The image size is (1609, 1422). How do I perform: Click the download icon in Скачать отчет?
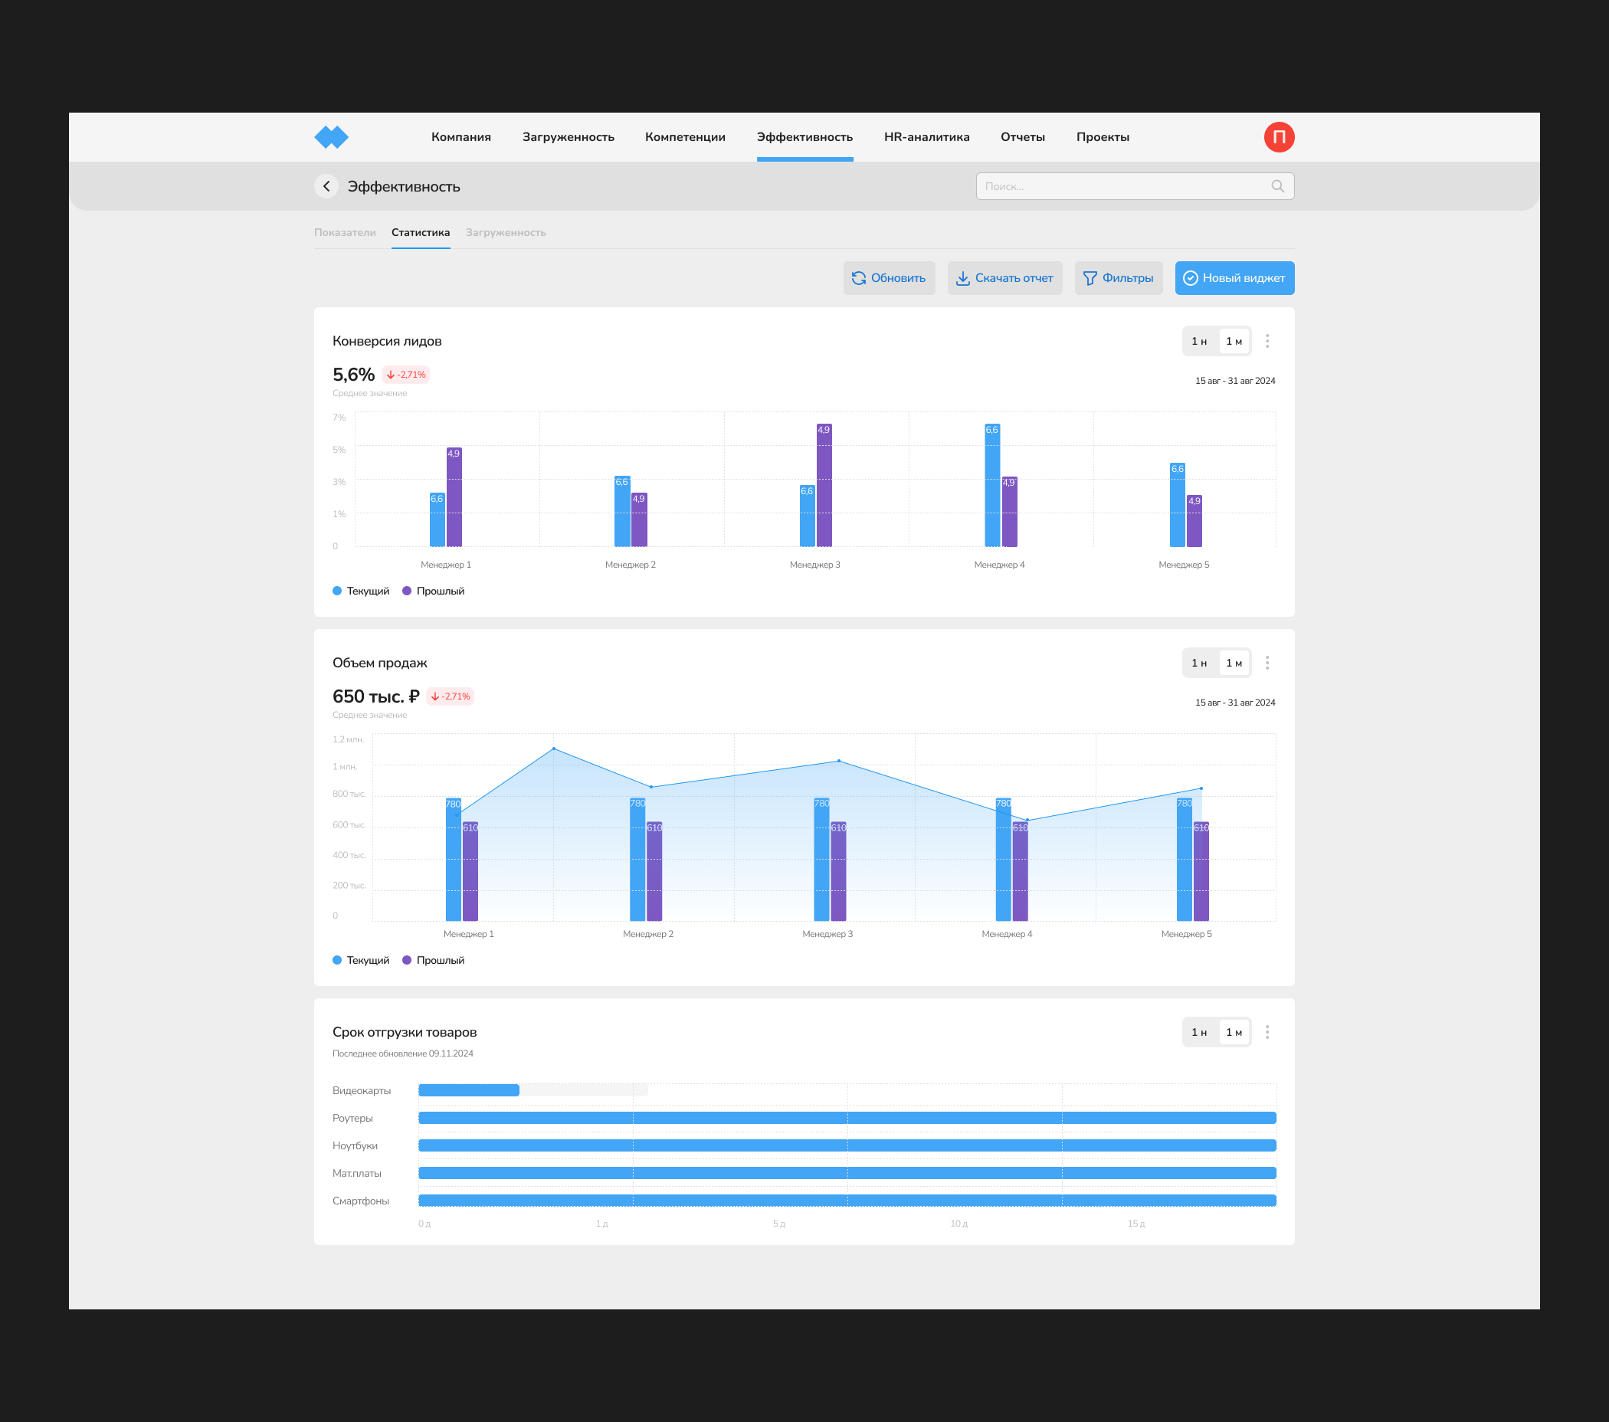[x=962, y=279]
